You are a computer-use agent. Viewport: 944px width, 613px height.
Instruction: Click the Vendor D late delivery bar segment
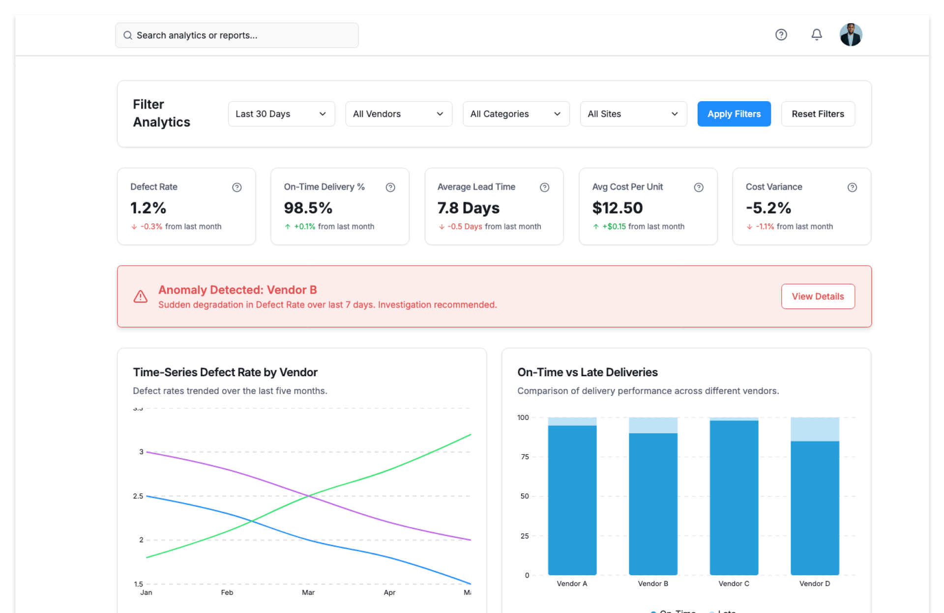pos(814,429)
